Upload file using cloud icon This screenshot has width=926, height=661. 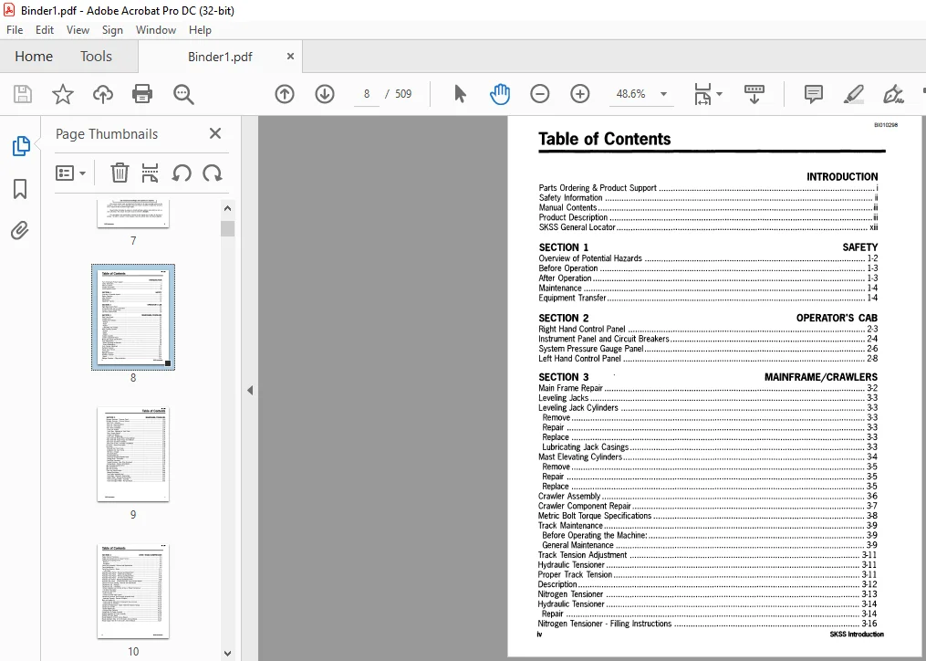(103, 94)
